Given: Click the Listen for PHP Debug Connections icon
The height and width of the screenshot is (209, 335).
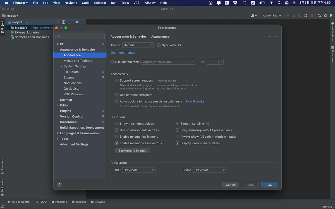Looking at the screenshot, I should (306, 16).
